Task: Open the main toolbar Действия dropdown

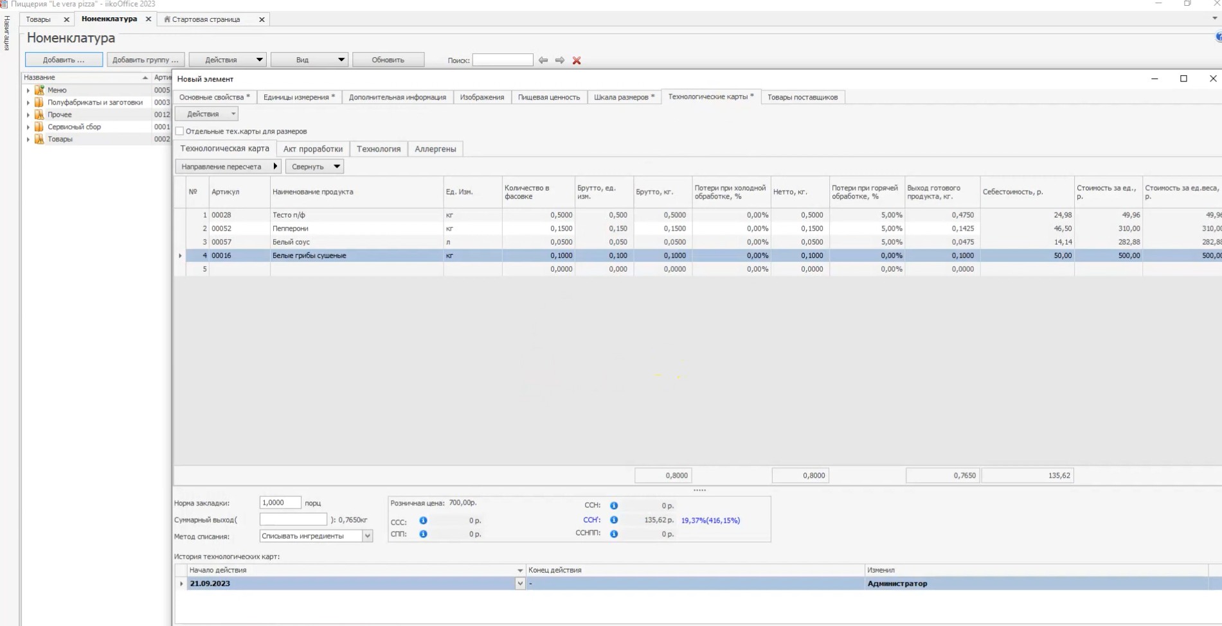Action: point(228,60)
